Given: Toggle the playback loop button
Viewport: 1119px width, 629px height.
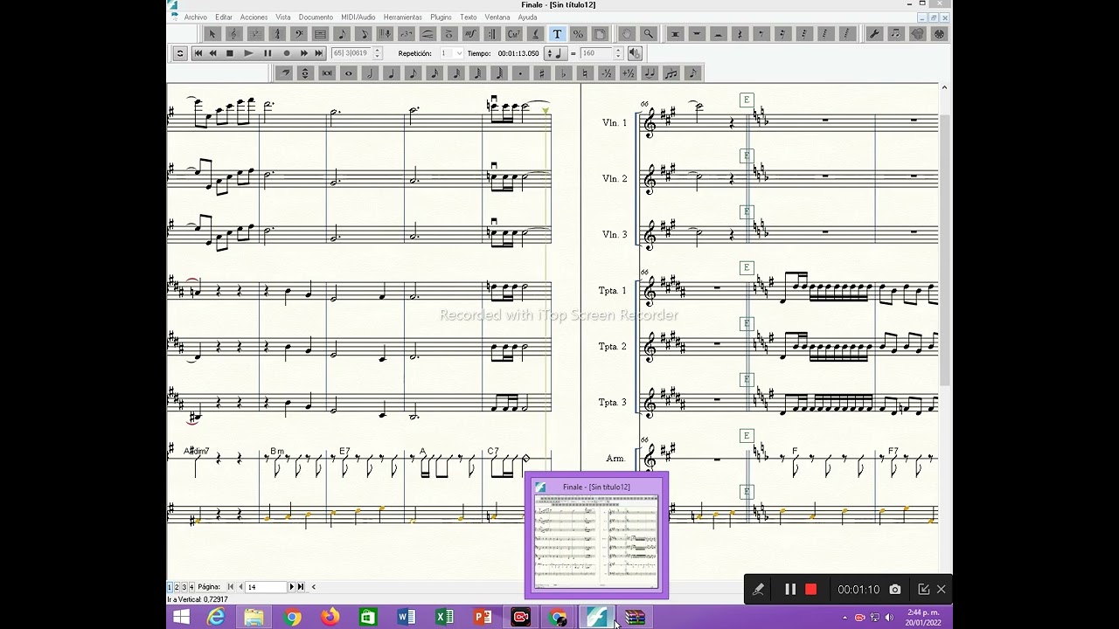Looking at the screenshot, I should [x=180, y=53].
